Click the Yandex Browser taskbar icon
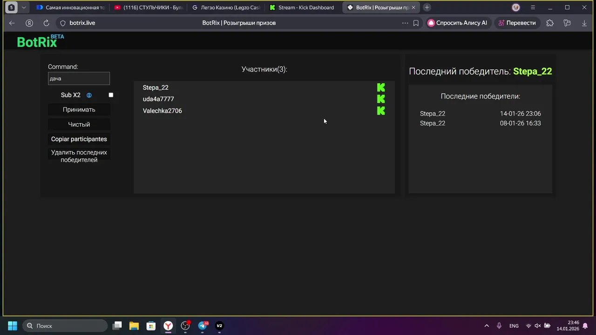The width and height of the screenshot is (596, 335). coord(168,326)
